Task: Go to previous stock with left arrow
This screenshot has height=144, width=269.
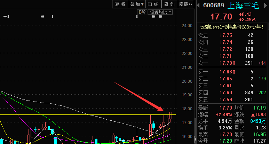Action: pos(198,6)
